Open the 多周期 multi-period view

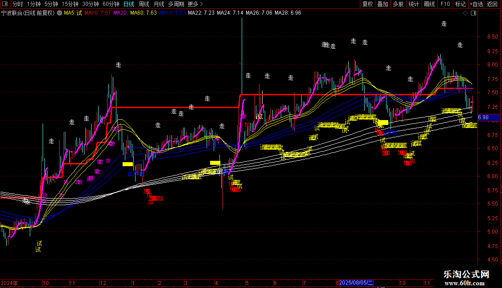click(176, 4)
